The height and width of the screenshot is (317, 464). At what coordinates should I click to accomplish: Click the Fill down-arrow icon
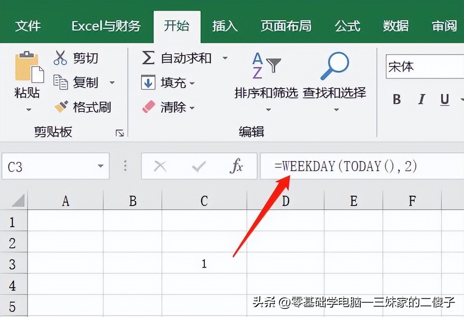(x=148, y=83)
